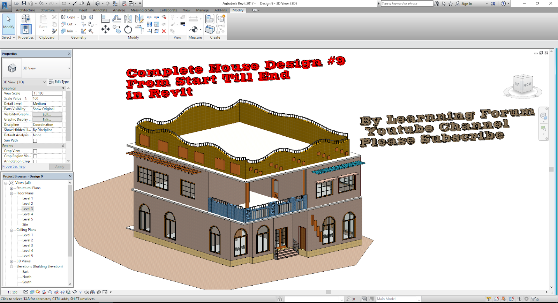The height and width of the screenshot is (303, 558).
Task: Open the Main Model design options dropdown
Action: coord(419,299)
